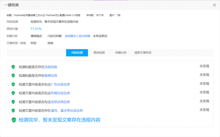220x137 pixels.
Task: Switch to the 风险检测 tab
Action: pos(77,53)
